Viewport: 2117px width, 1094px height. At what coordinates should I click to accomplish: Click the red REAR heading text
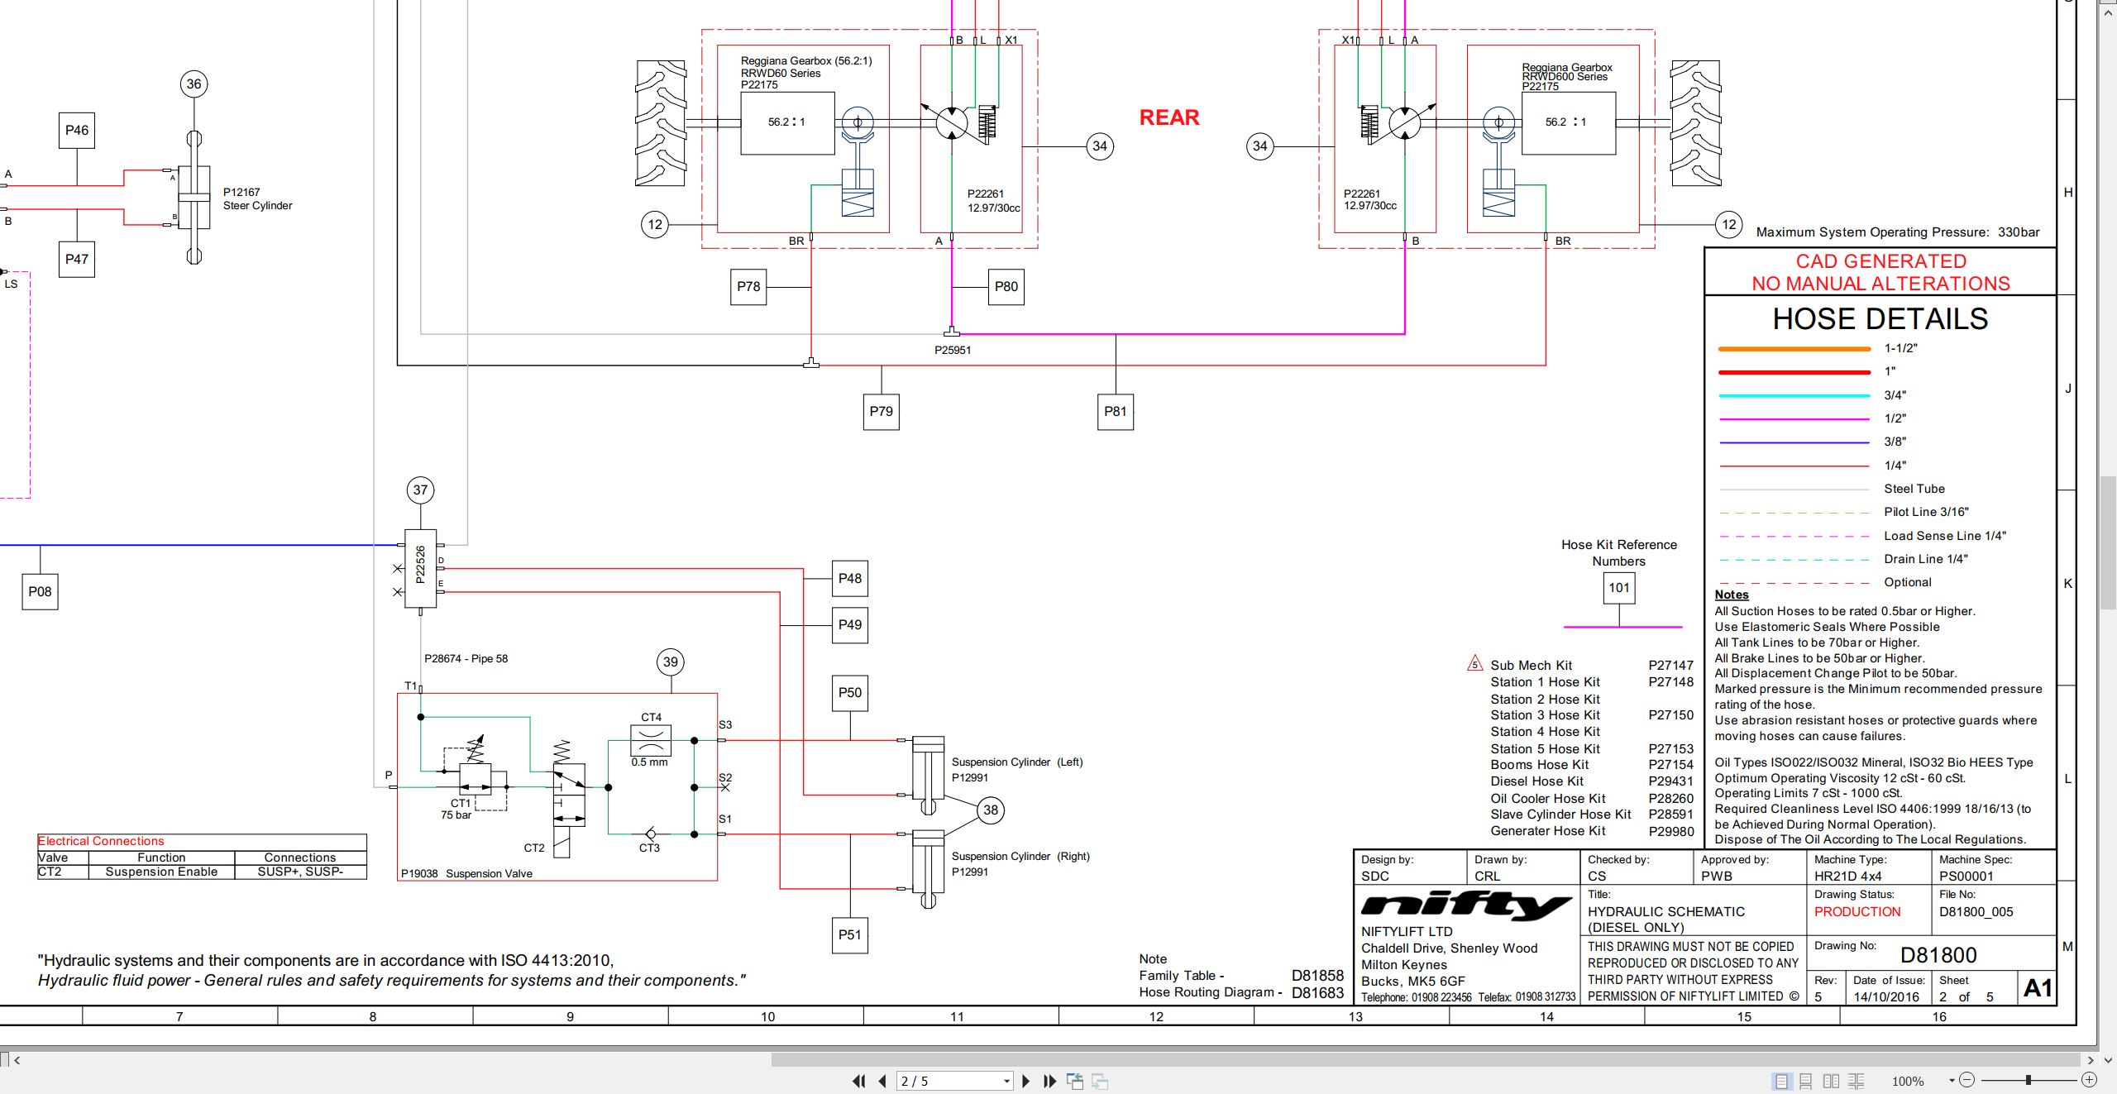point(1169,117)
